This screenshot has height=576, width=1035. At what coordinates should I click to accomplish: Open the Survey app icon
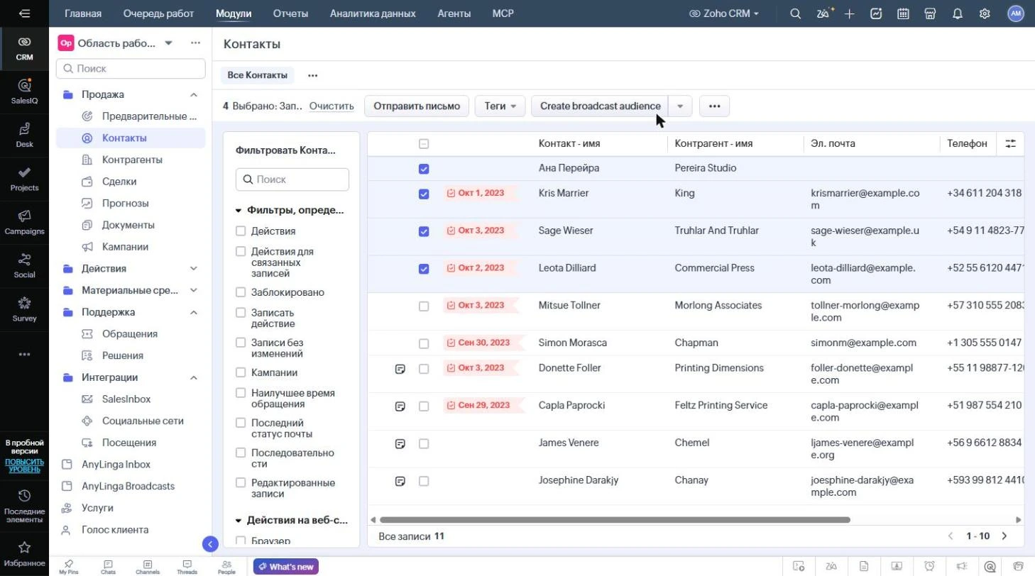24,309
